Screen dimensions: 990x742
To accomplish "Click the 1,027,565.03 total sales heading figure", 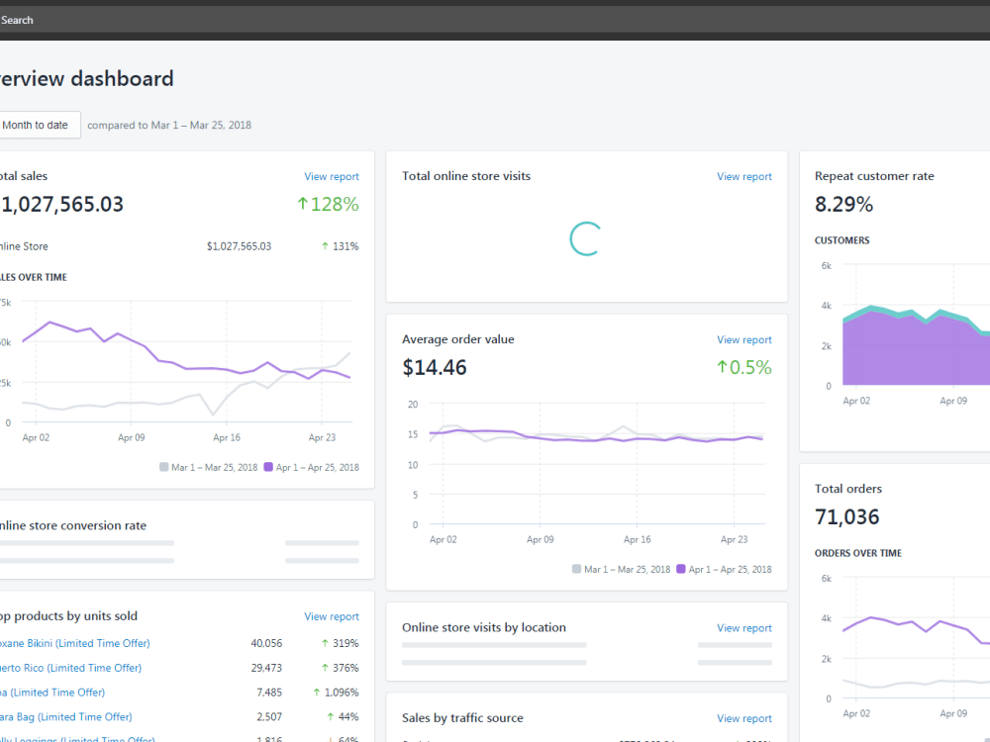I will click(x=61, y=204).
